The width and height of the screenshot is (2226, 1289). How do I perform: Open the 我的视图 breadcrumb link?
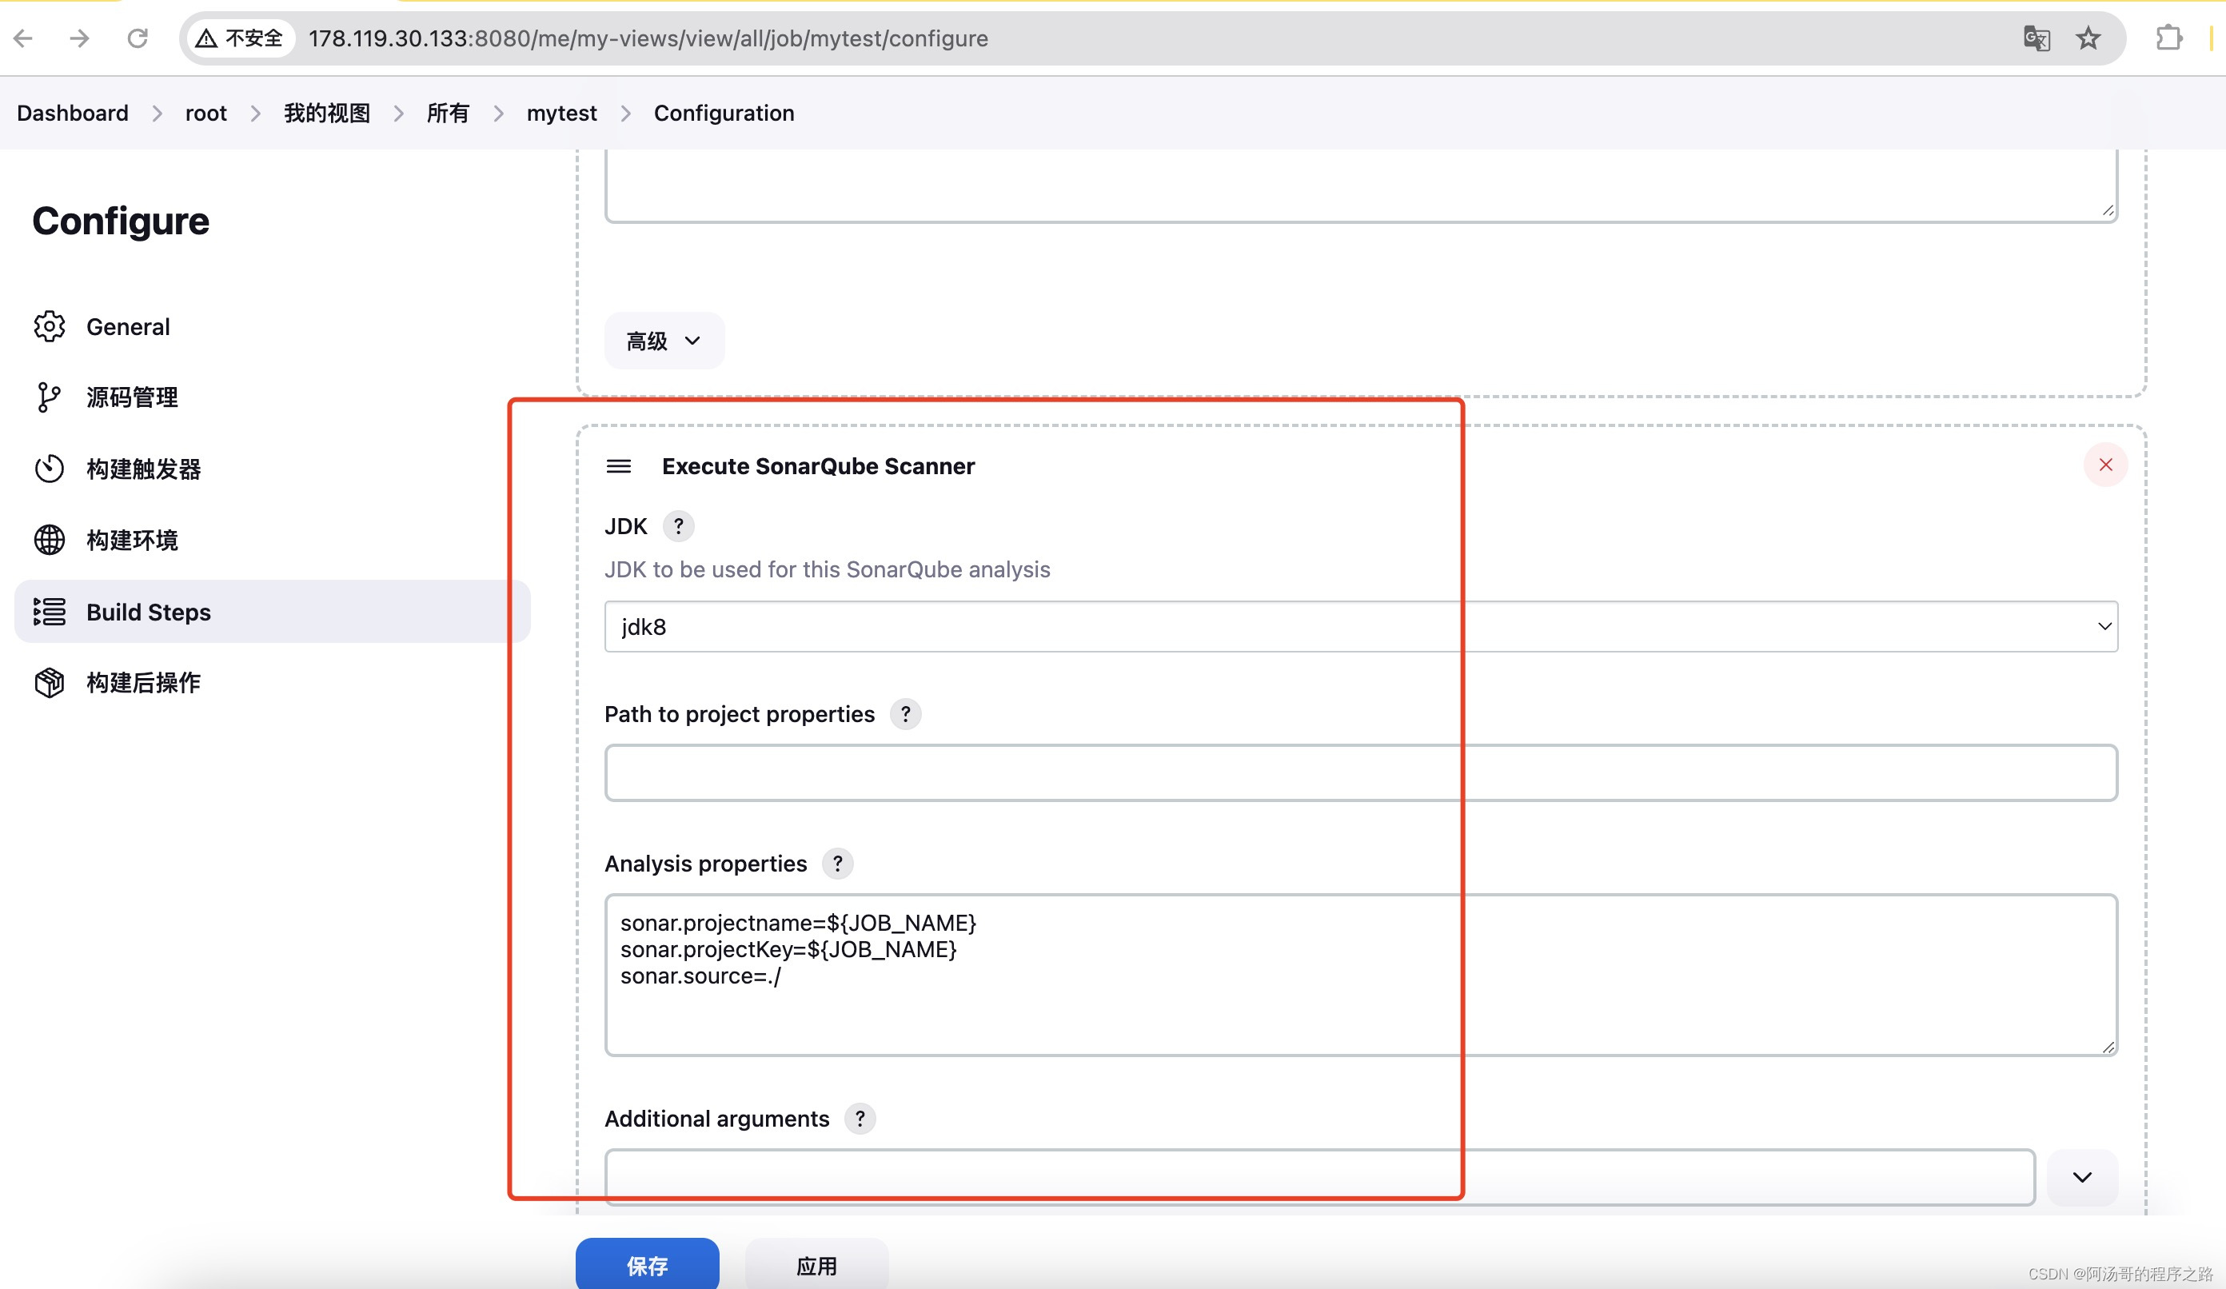click(x=327, y=113)
